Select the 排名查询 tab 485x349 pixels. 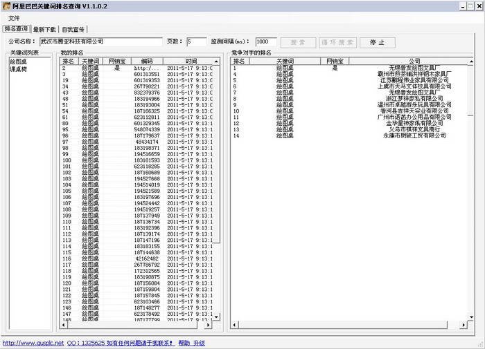tap(17, 30)
